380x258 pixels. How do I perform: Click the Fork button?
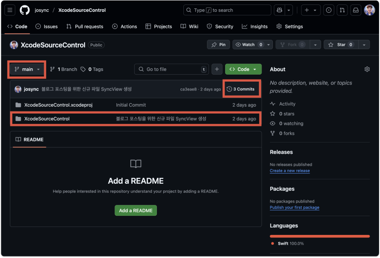(292, 45)
